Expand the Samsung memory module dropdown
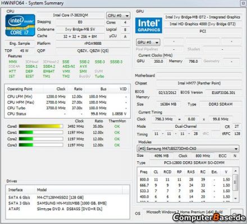The image size is (247, 224). 188,149
